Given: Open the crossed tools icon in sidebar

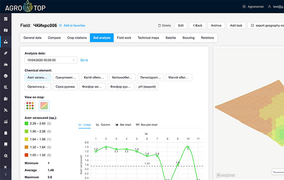Looking at the screenshot, I should pos(6,167).
